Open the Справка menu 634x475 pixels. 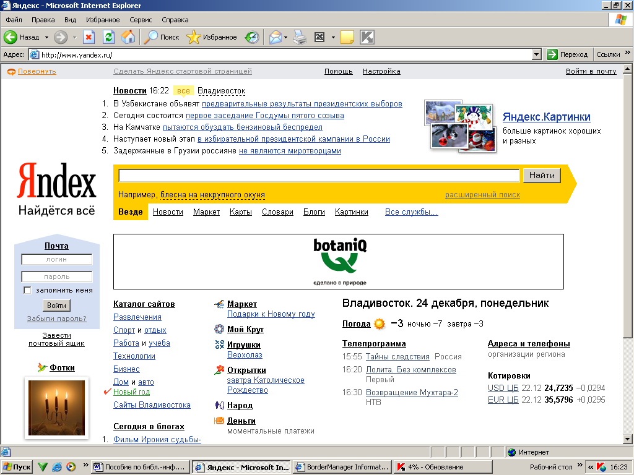(175, 20)
